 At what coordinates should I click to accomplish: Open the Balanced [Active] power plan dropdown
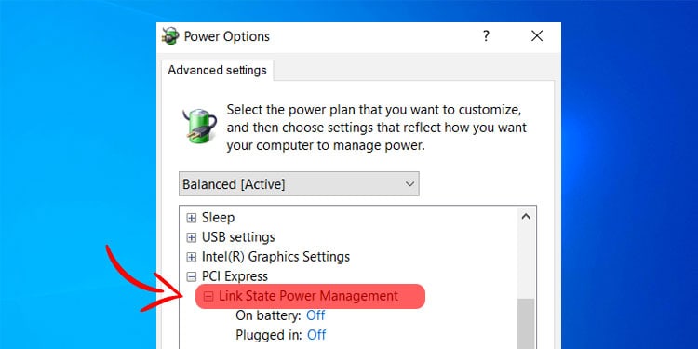pyautogui.click(x=299, y=184)
